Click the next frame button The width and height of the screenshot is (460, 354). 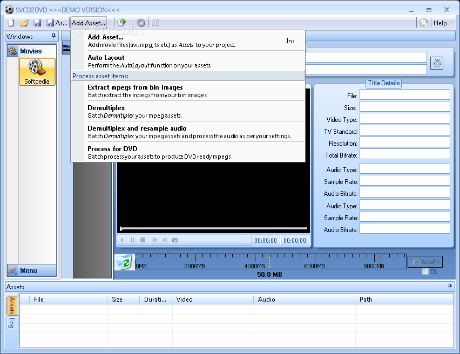165,240
